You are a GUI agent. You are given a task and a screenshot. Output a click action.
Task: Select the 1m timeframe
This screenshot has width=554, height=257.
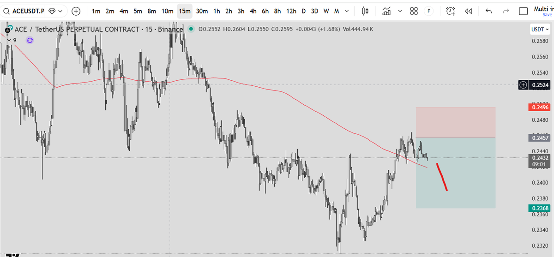[x=96, y=11]
